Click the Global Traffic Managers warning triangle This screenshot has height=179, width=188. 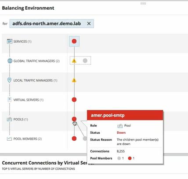coord(74,61)
